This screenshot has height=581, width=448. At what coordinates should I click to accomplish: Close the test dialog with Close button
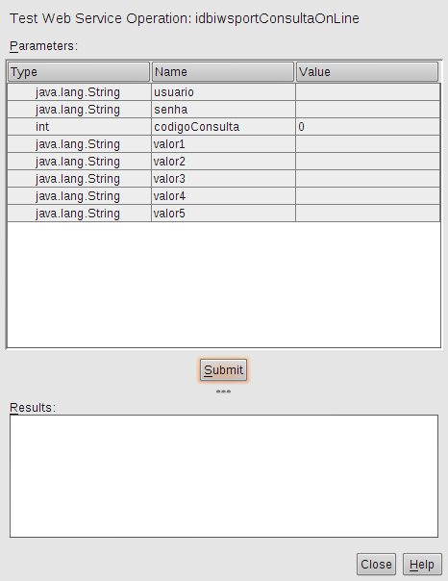pos(376,565)
